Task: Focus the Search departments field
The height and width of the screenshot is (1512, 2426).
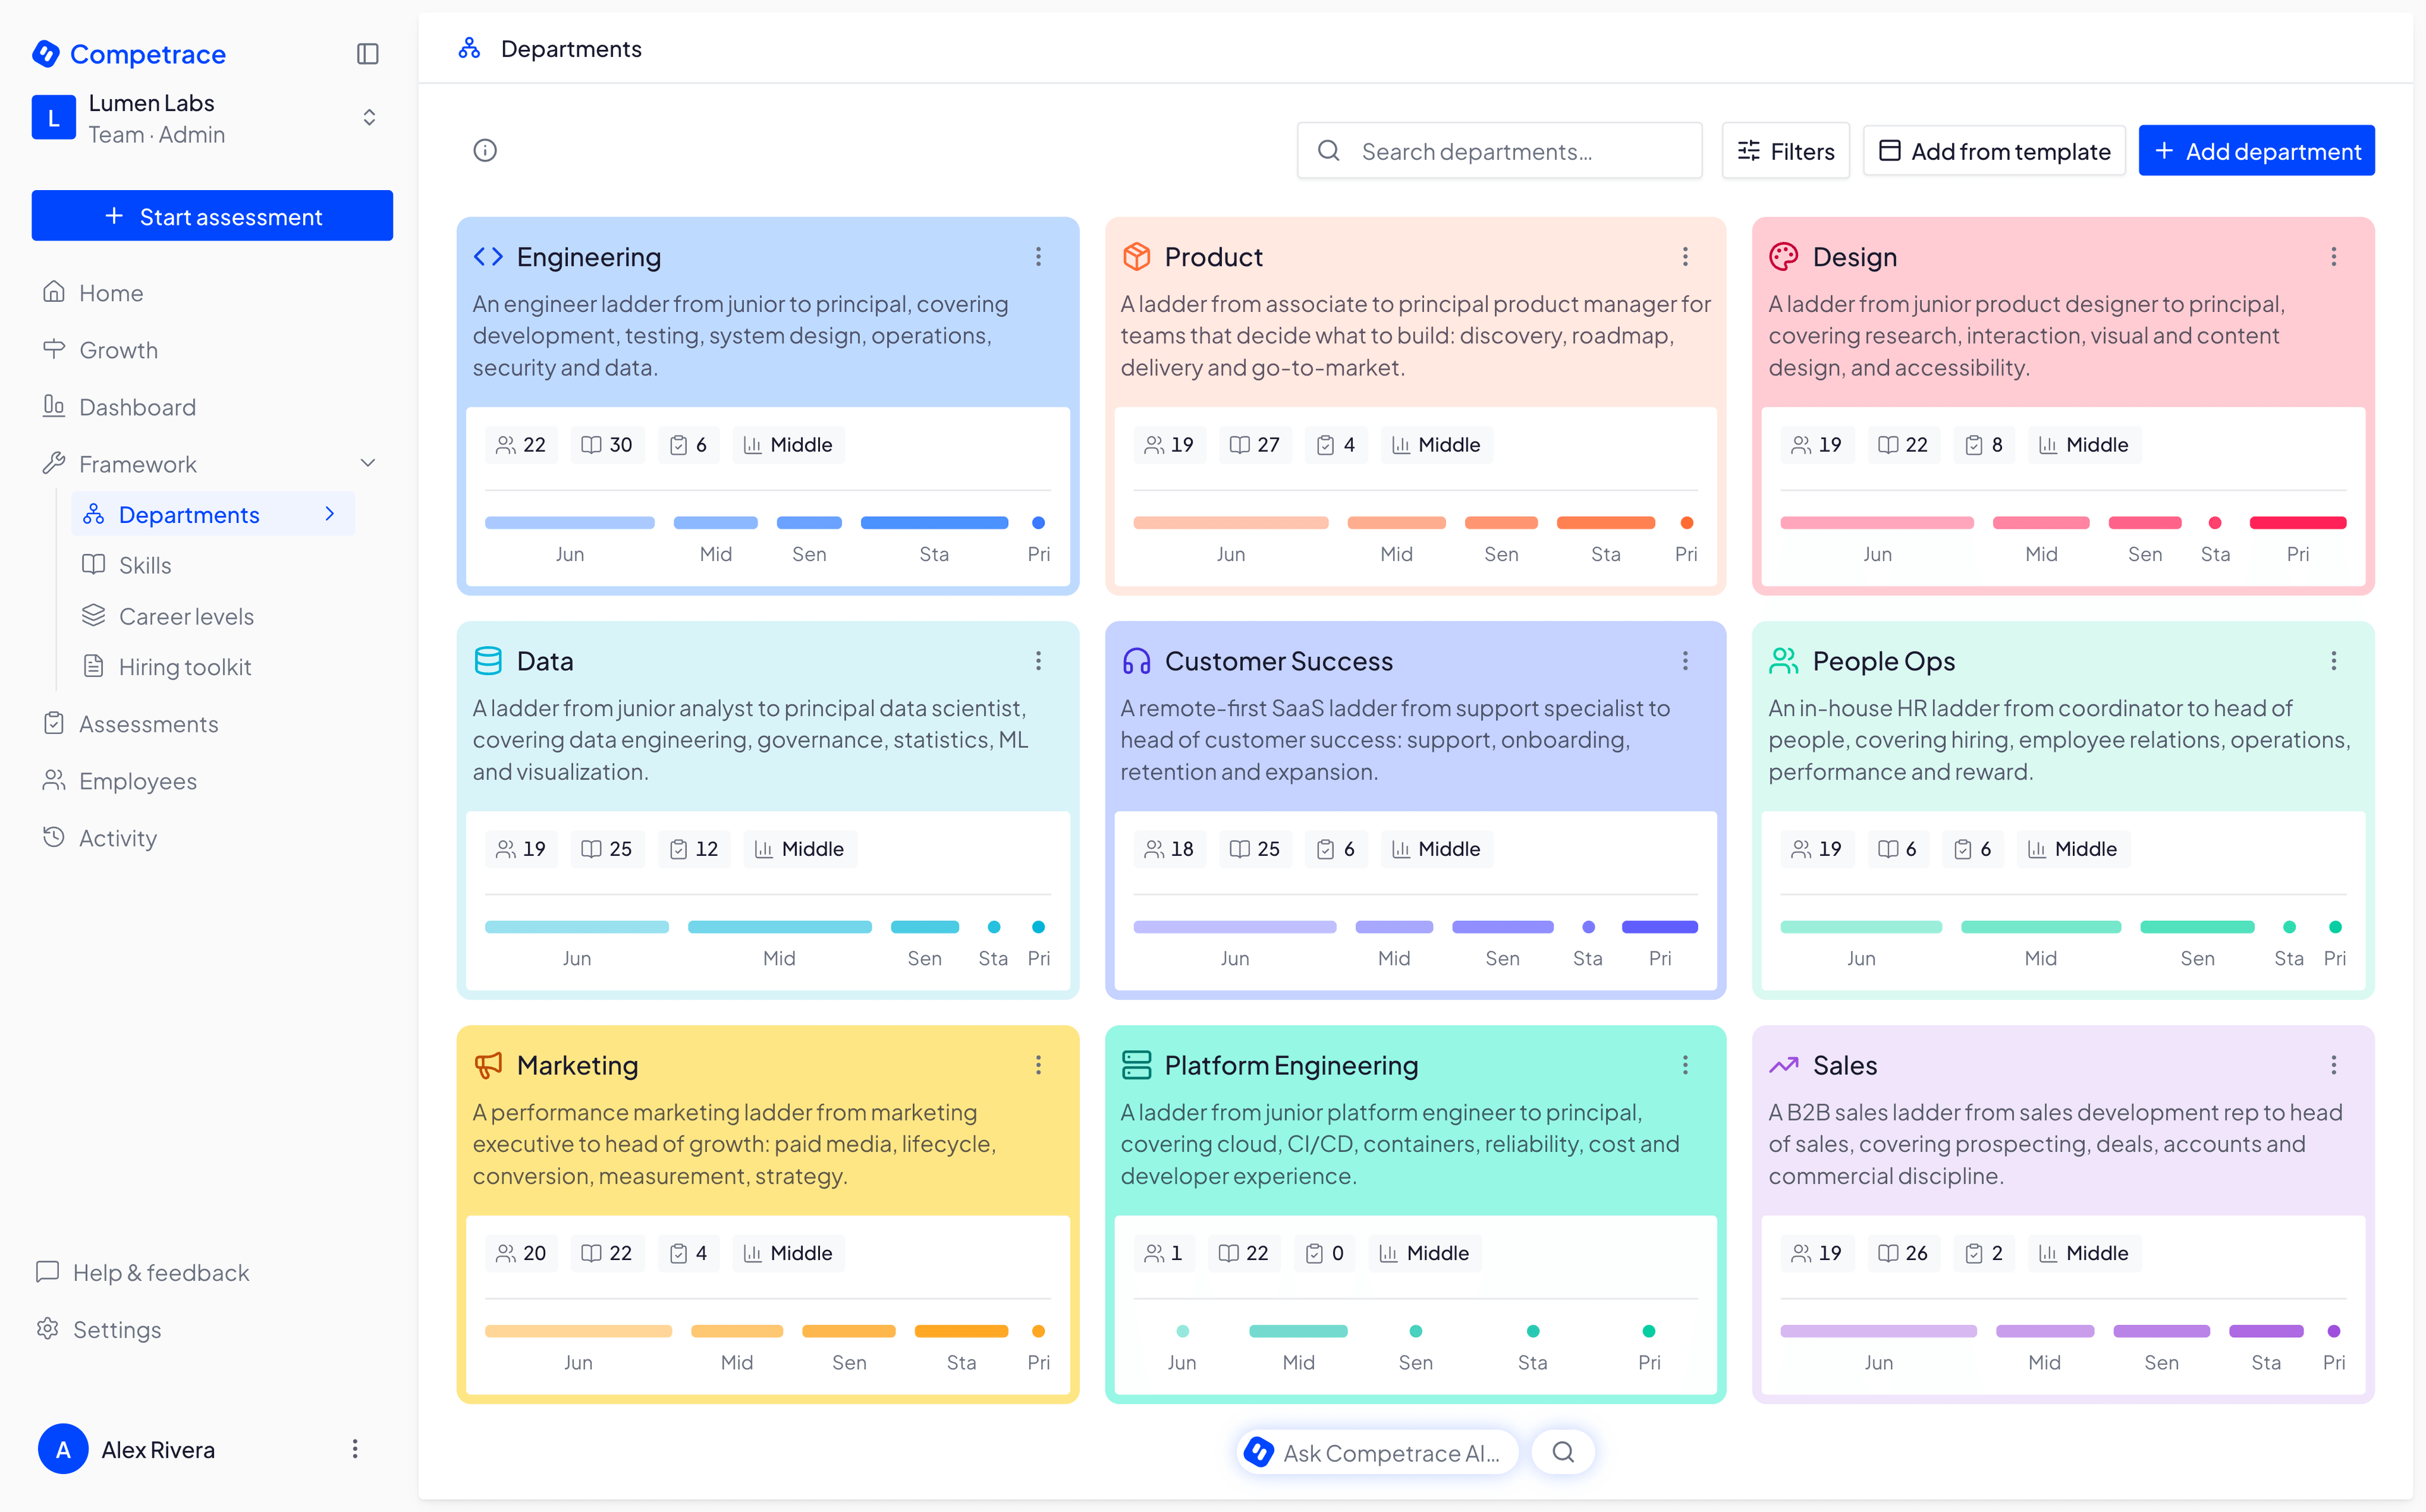Action: point(1499,150)
